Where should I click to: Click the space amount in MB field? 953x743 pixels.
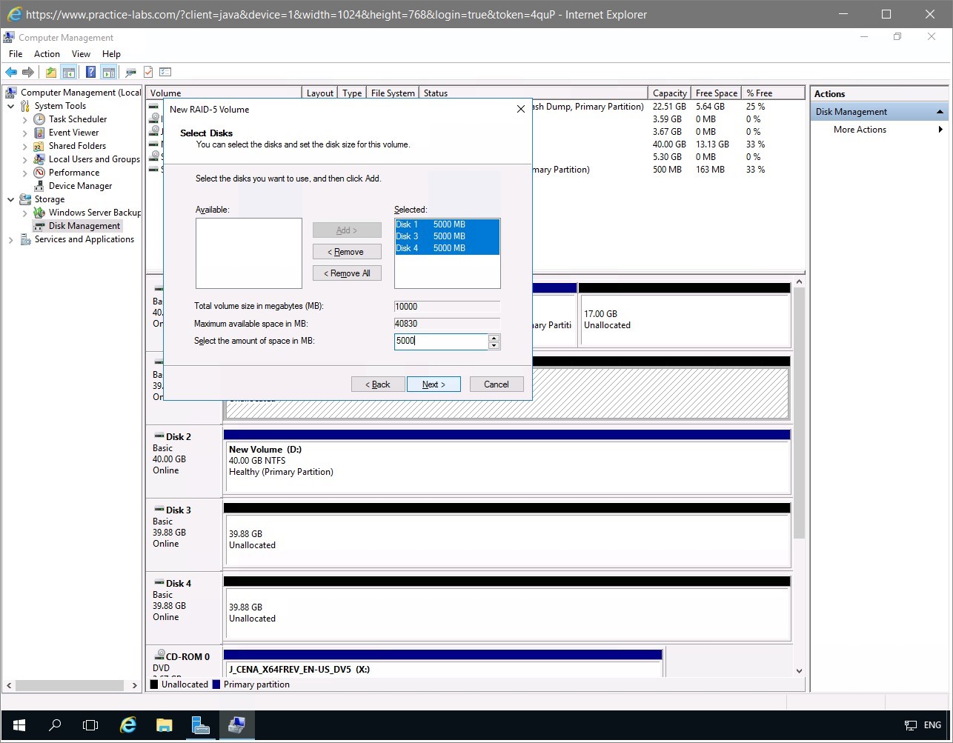pos(440,341)
